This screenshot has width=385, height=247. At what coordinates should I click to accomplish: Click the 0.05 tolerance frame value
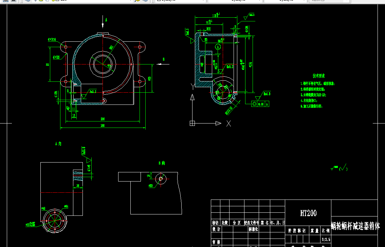point(261,104)
